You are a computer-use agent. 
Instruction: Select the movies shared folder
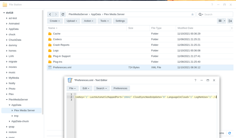tap(13, 67)
